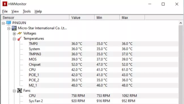Image resolution: width=184 pixels, height=104 pixels.
Task: Click the Temperatures thermometer icon
Action: point(20,38)
